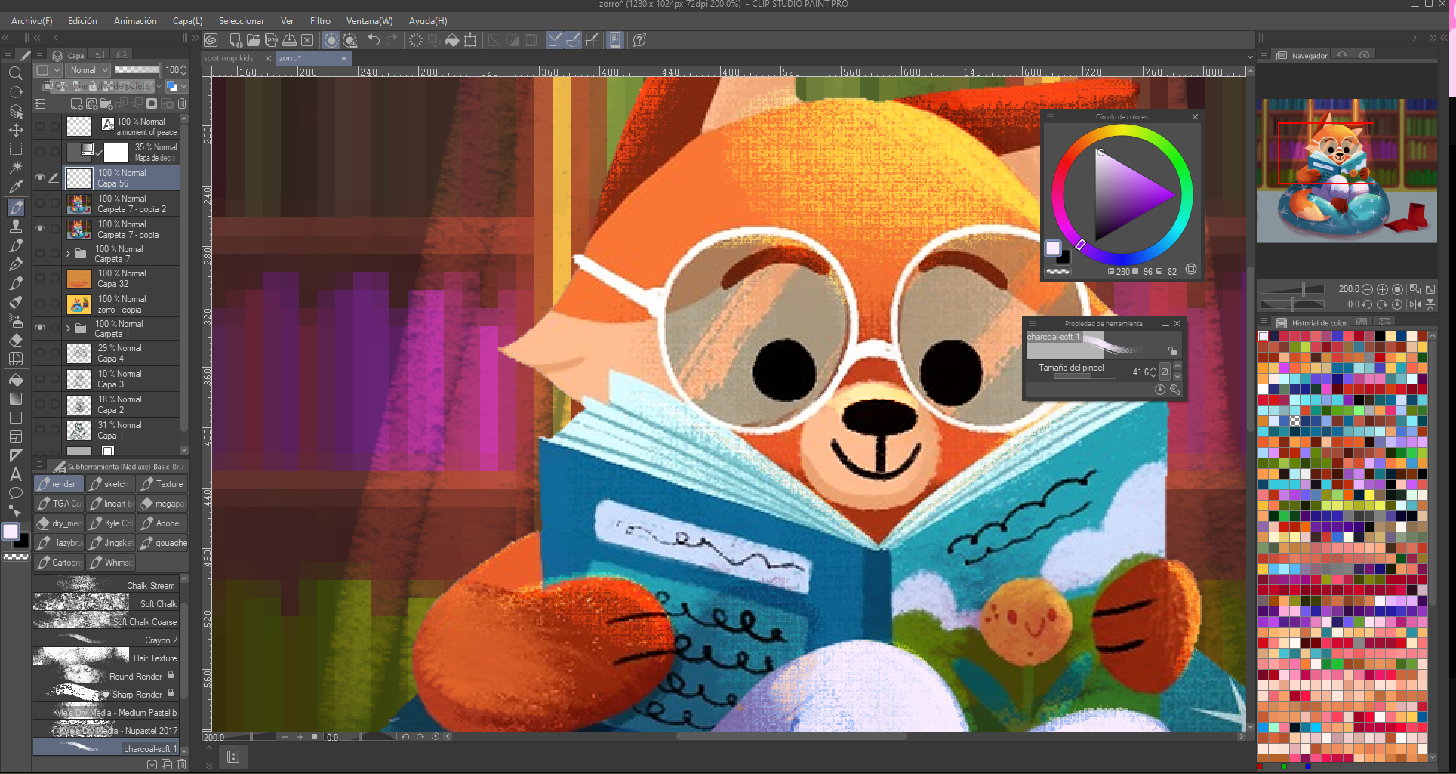This screenshot has width=1456, height=774.
Task: Show the Carpeta 7 - copia 2 layer
Action: (x=40, y=204)
